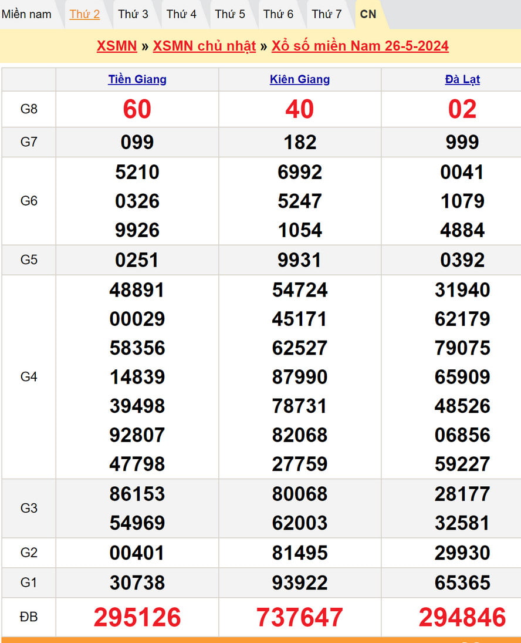Open the Thứ 5 results tab
Viewport: 521px width, 643px height.
(230, 14)
